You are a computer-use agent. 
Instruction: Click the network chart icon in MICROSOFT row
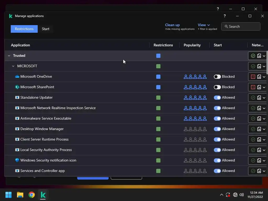[259, 66]
